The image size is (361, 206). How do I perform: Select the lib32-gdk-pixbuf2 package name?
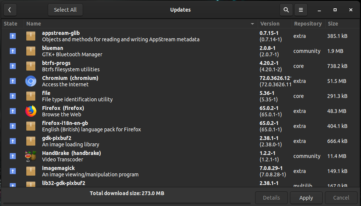[x=63, y=183]
